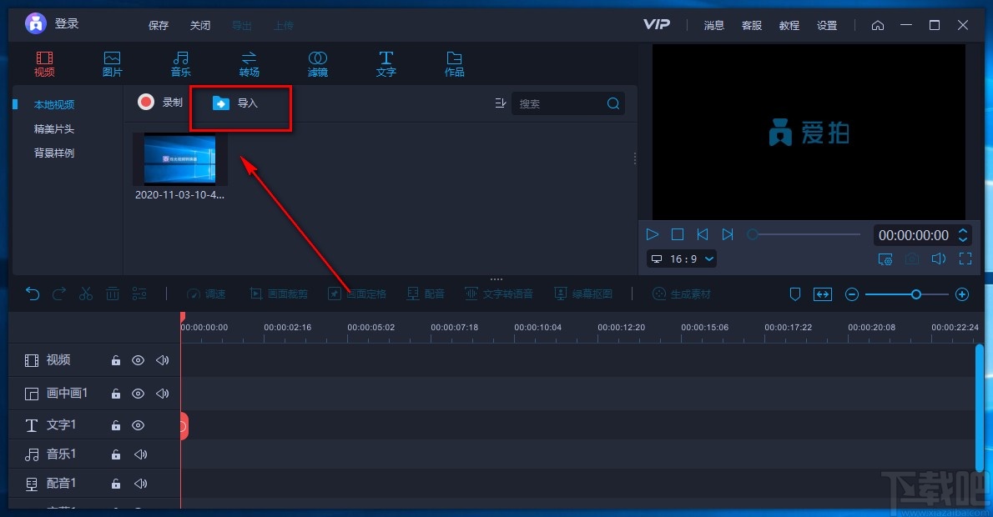Open the 转场 transitions tab

pyautogui.click(x=249, y=64)
